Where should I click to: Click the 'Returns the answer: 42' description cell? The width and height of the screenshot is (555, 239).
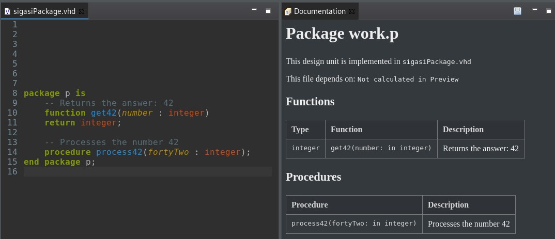pyautogui.click(x=481, y=149)
